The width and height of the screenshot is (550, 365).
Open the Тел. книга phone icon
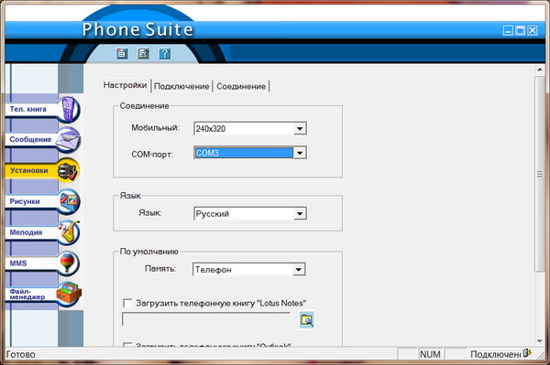pyautogui.click(x=68, y=110)
